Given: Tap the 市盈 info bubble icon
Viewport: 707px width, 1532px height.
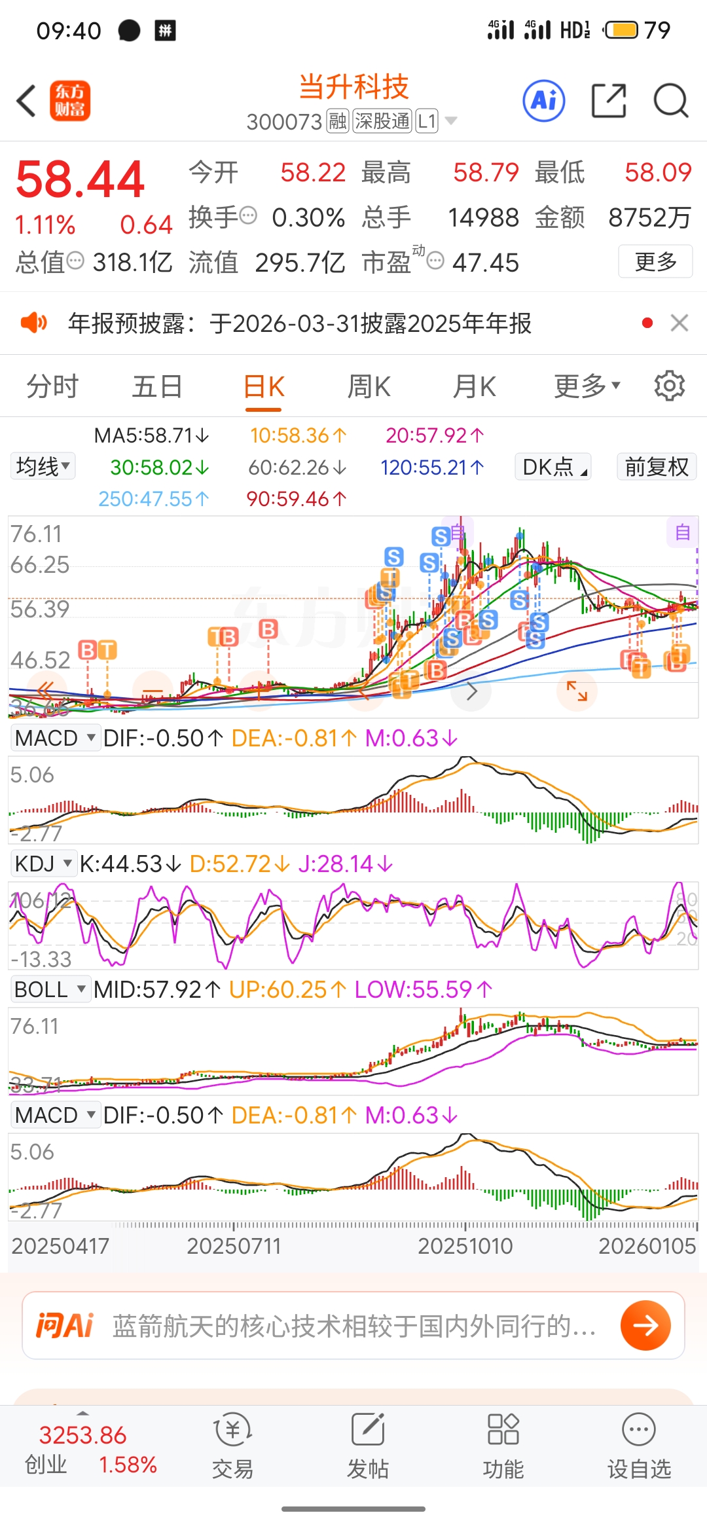Looking at the screenshot, I should tap(435, 261).
